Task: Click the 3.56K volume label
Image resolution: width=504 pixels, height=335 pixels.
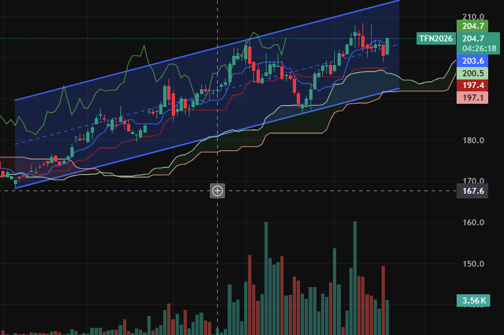Action: click(x=473, y=301)
